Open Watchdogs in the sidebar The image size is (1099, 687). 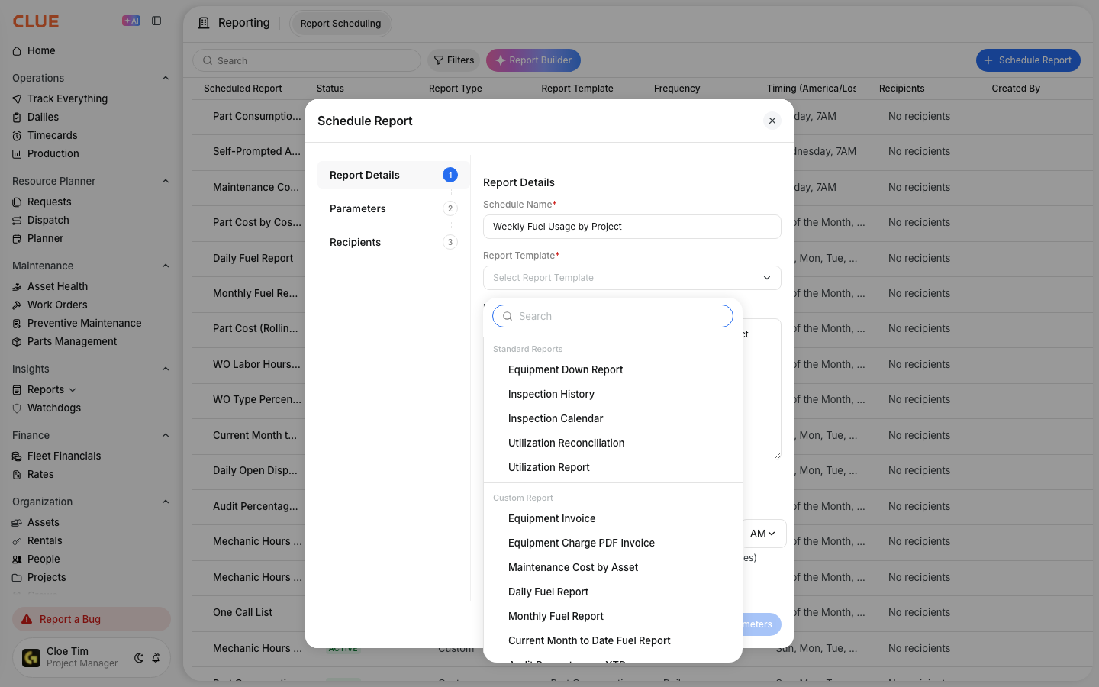pyautogui.click(x=53, y=408)
